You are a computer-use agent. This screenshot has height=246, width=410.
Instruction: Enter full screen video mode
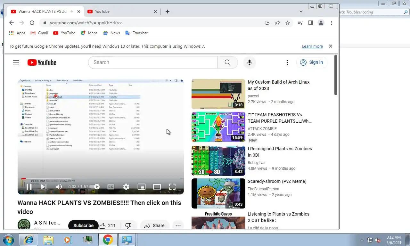click(172, 187)
